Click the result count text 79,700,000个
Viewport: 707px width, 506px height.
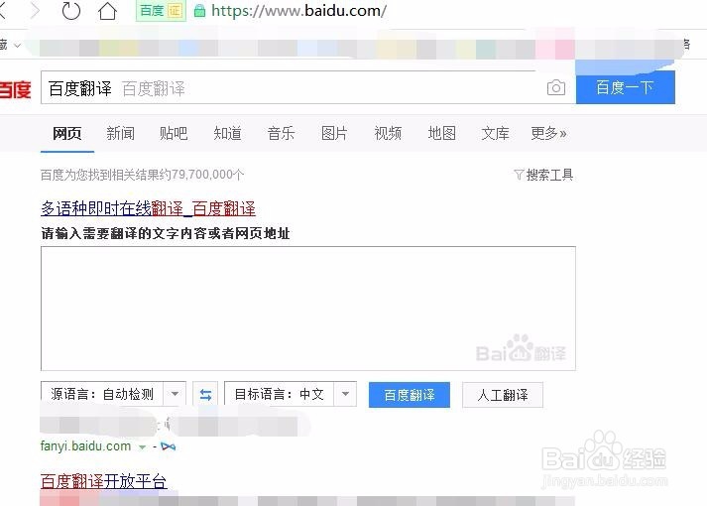(207, 175)
